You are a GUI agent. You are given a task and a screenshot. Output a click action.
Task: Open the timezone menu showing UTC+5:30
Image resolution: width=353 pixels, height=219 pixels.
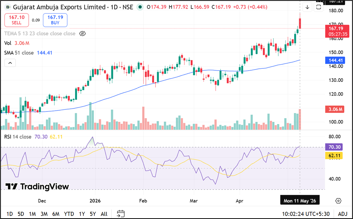point(306,214)
